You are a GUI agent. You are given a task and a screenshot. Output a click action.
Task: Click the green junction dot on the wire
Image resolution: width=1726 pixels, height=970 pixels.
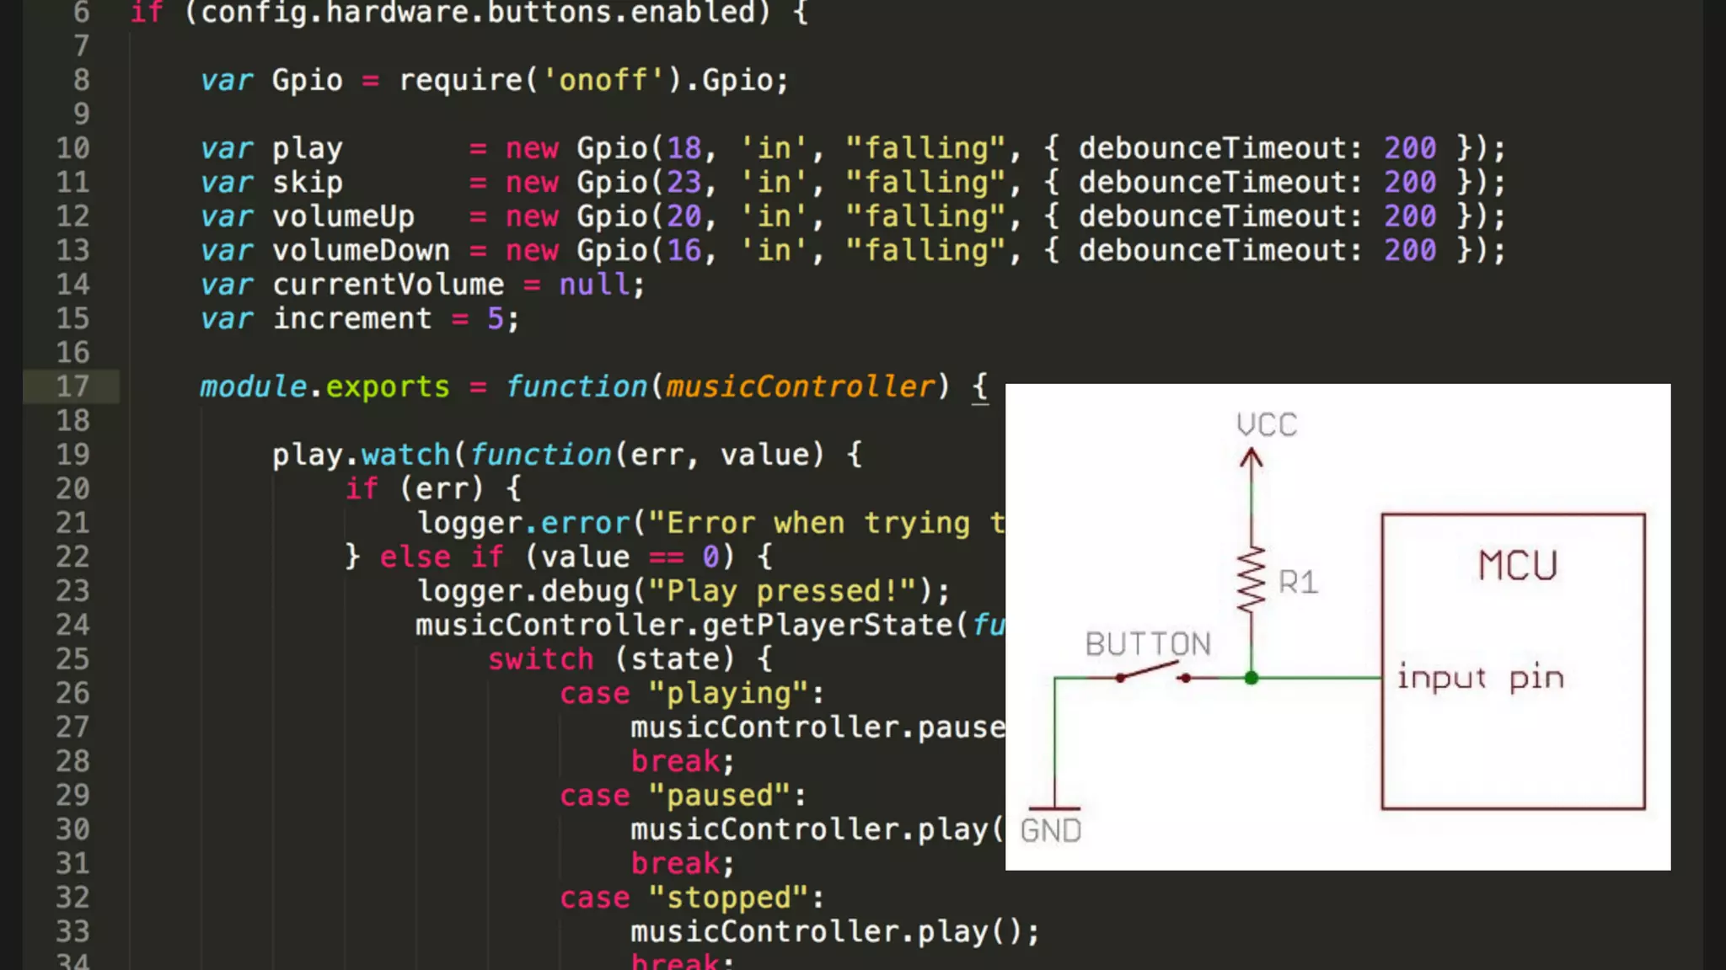[x=1252, y=678]
